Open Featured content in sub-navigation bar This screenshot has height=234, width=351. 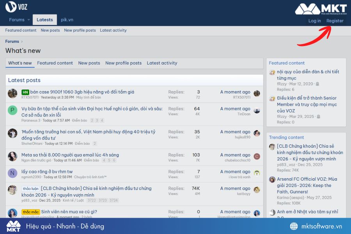coord(21,30)
